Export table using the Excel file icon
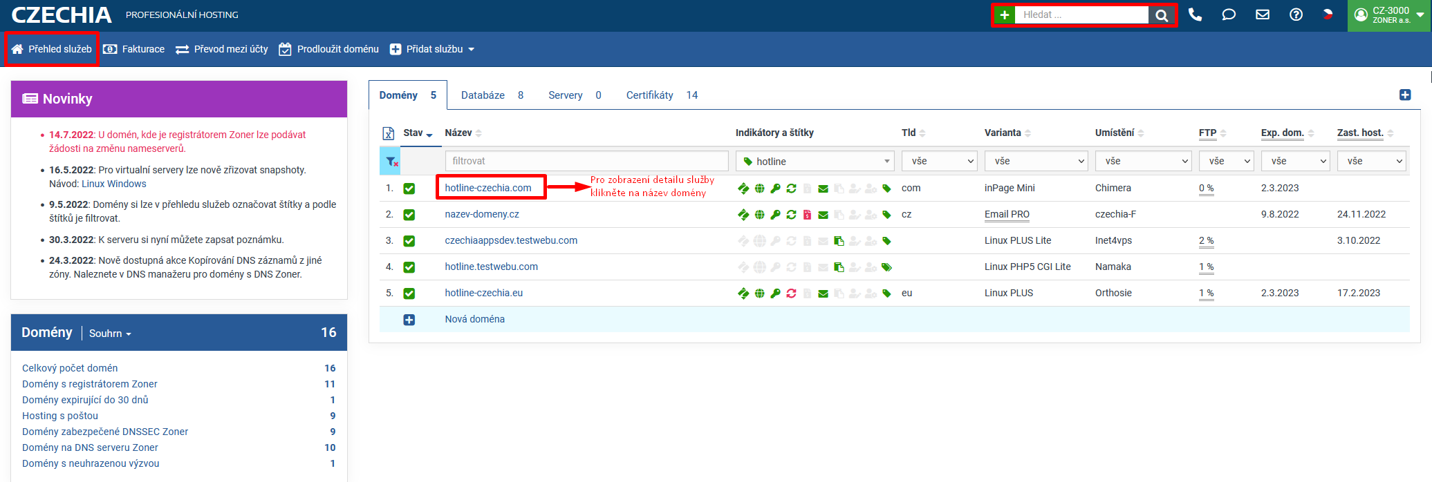1432x482 pixels. click(x=389, y=133)
